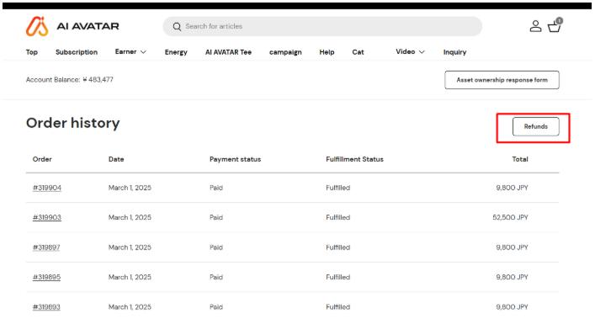This screenshot has height=319, width=595.
Task: Click the search magnifier icon
Action: click(177, 27)
